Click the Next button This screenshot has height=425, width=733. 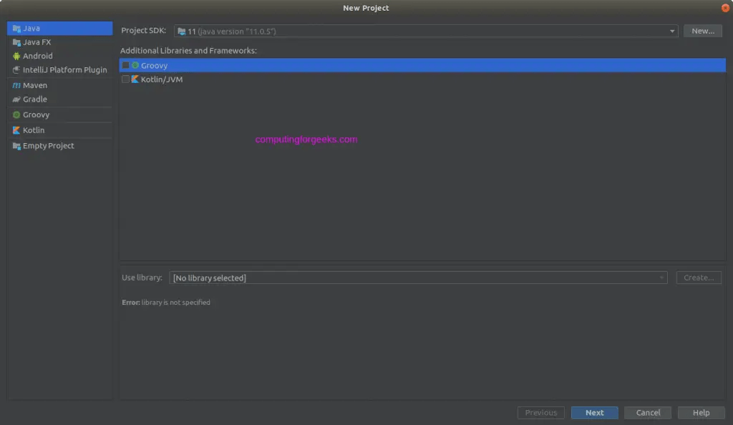pyautogui.click(x=595, y=413)
